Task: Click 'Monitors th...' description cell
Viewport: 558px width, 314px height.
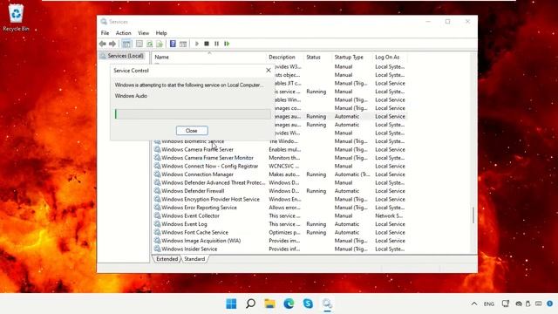Action: 285,158
